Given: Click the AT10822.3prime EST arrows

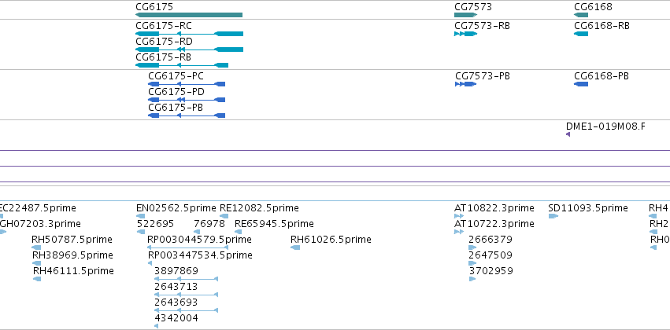Looking at the screenshot, I should coord(459,216).
